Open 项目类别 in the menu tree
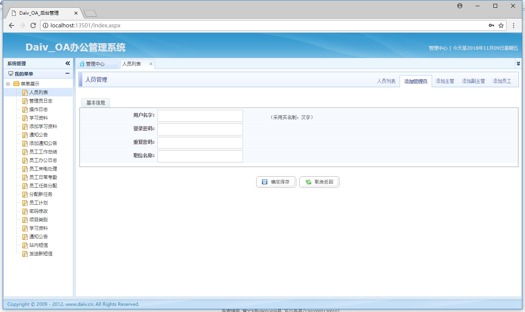This screenshot has height=312, width=525. 39,220
